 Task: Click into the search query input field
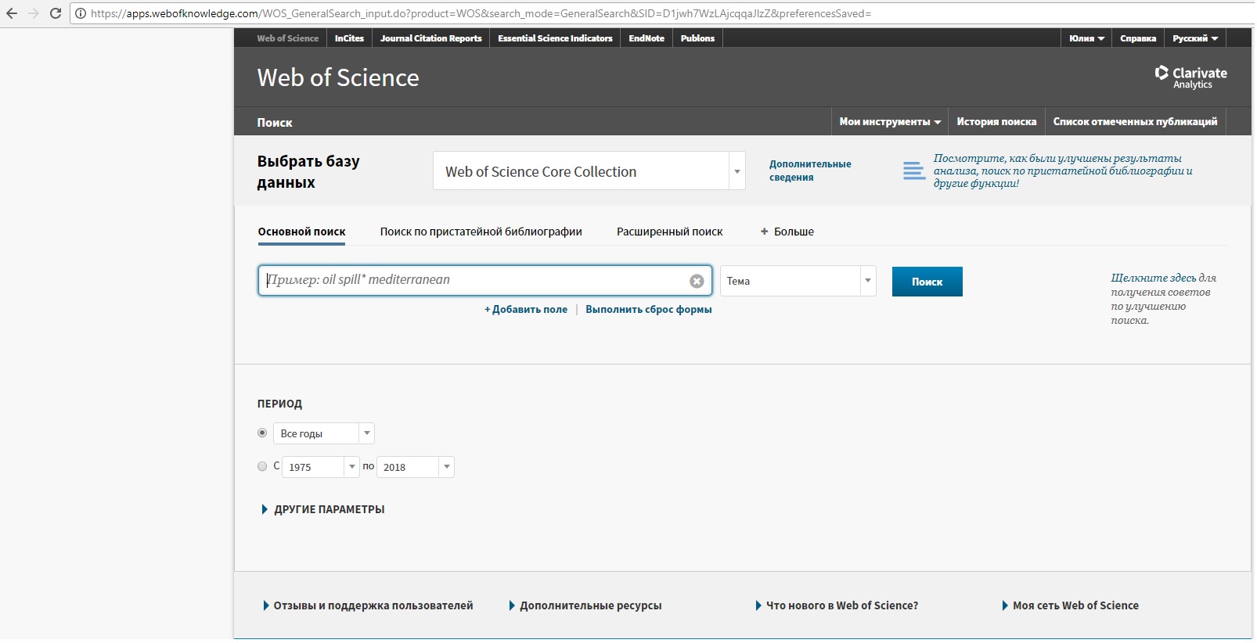point(474,280)
